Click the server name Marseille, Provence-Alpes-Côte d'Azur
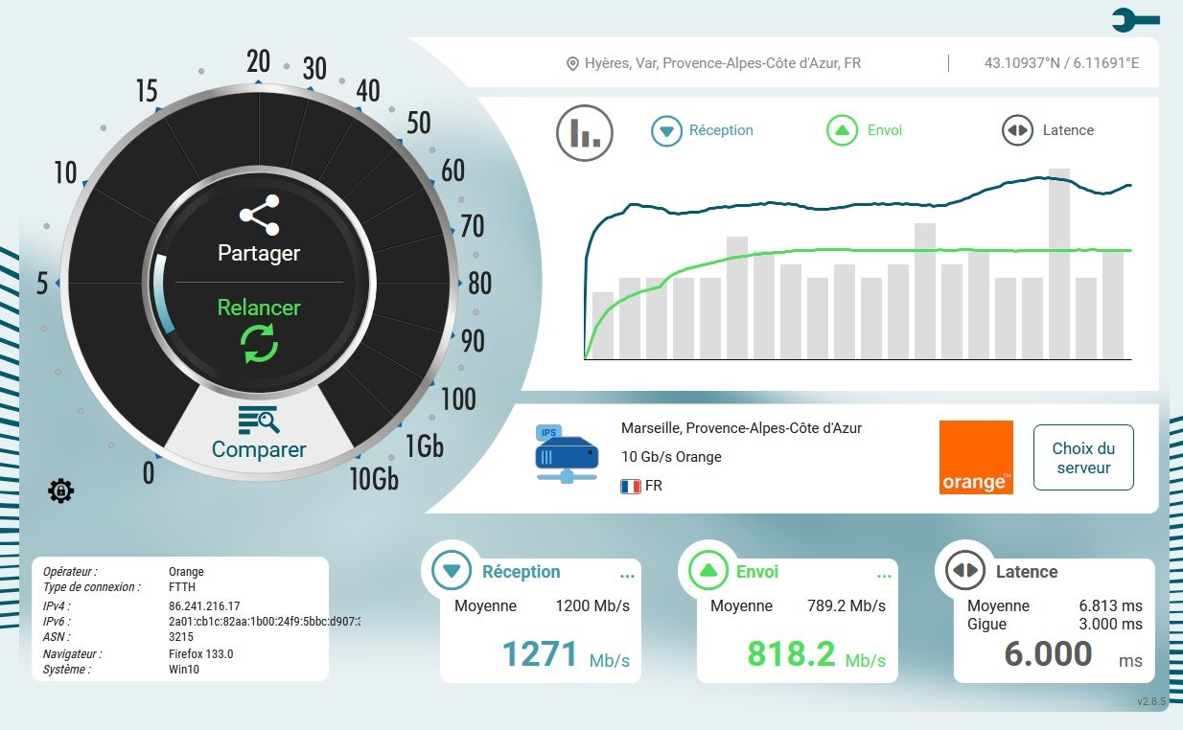The image size is (1183, 730). click(x=741, y=428)
